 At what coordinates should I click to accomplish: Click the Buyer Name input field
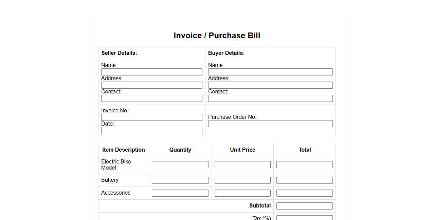tap(270, 72)
